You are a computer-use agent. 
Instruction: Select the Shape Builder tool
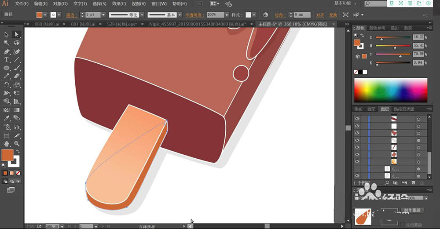(x=7, y=102)
